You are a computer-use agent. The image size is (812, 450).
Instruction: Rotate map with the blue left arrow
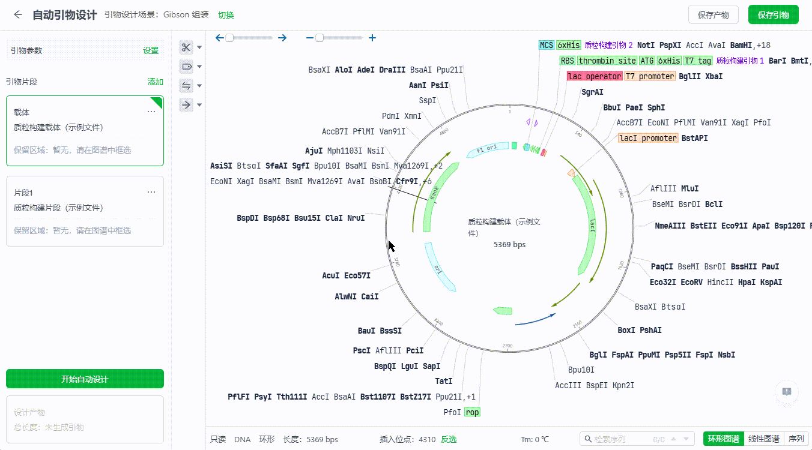coord(220,38)
